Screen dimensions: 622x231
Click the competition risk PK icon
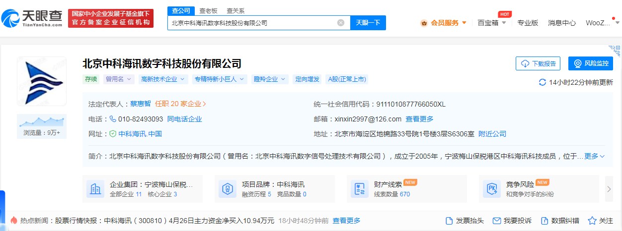[x=491, y=189]
